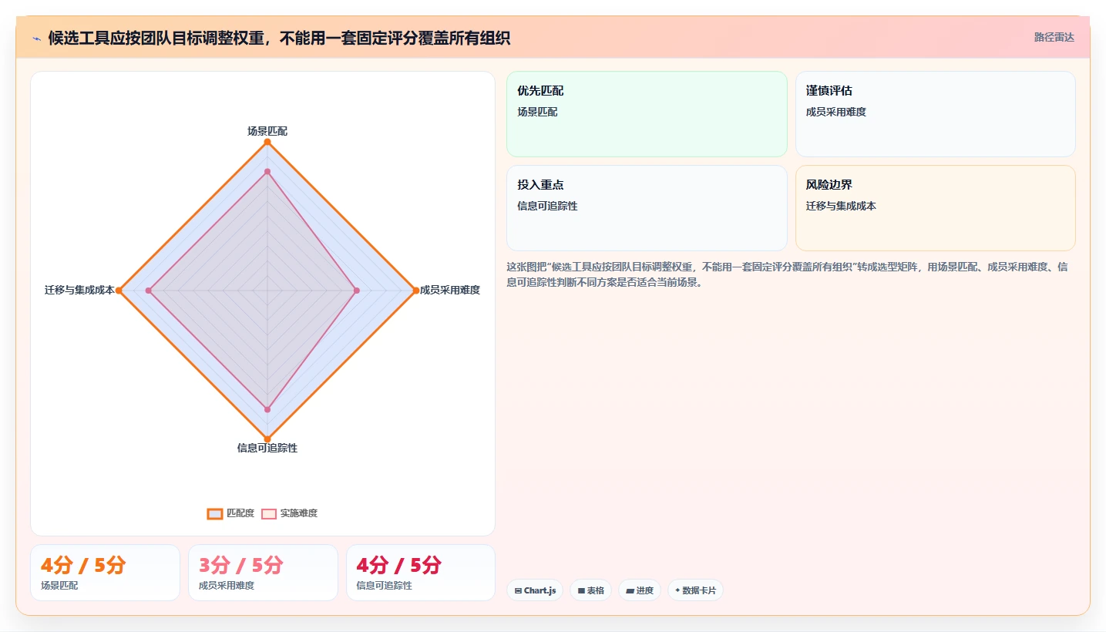
Task: Open the yellow 风险边界 card
Action: click(x=935, y=208)
